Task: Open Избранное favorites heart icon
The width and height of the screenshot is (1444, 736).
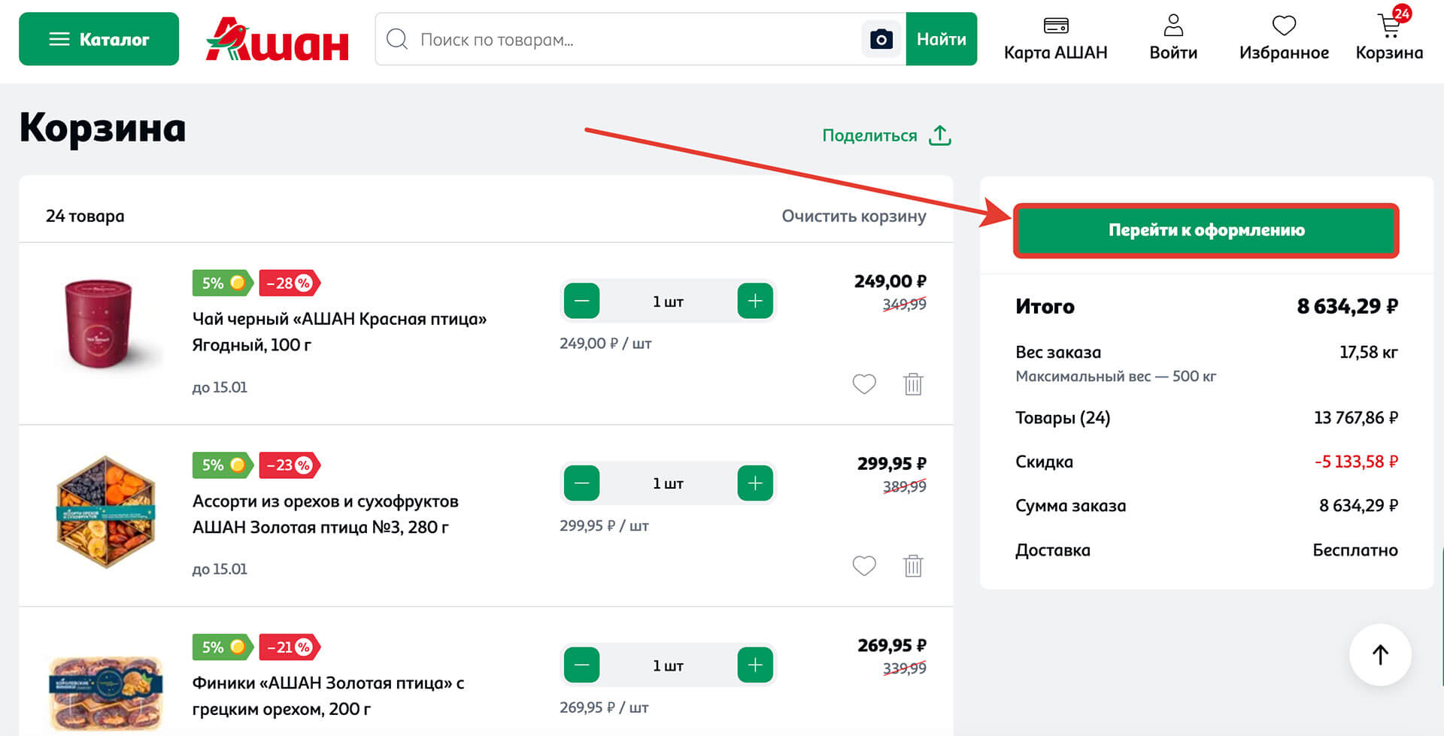Action: [1285, 25]
